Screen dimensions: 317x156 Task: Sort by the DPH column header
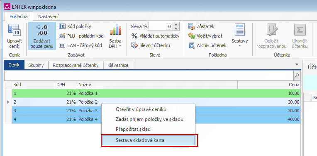66,85
